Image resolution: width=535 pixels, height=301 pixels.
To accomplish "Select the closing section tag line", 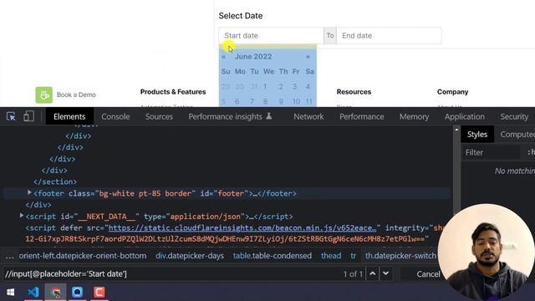I will pos(55,181).
